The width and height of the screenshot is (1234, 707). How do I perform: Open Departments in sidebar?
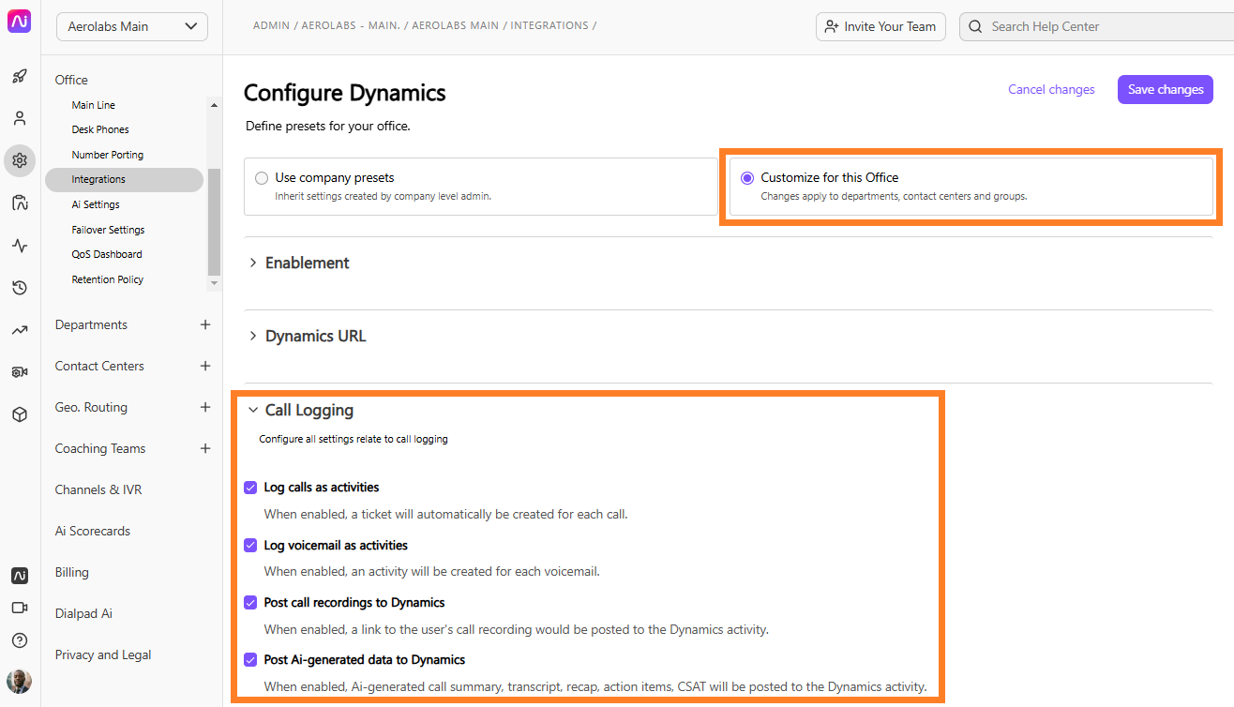point(91,324)
